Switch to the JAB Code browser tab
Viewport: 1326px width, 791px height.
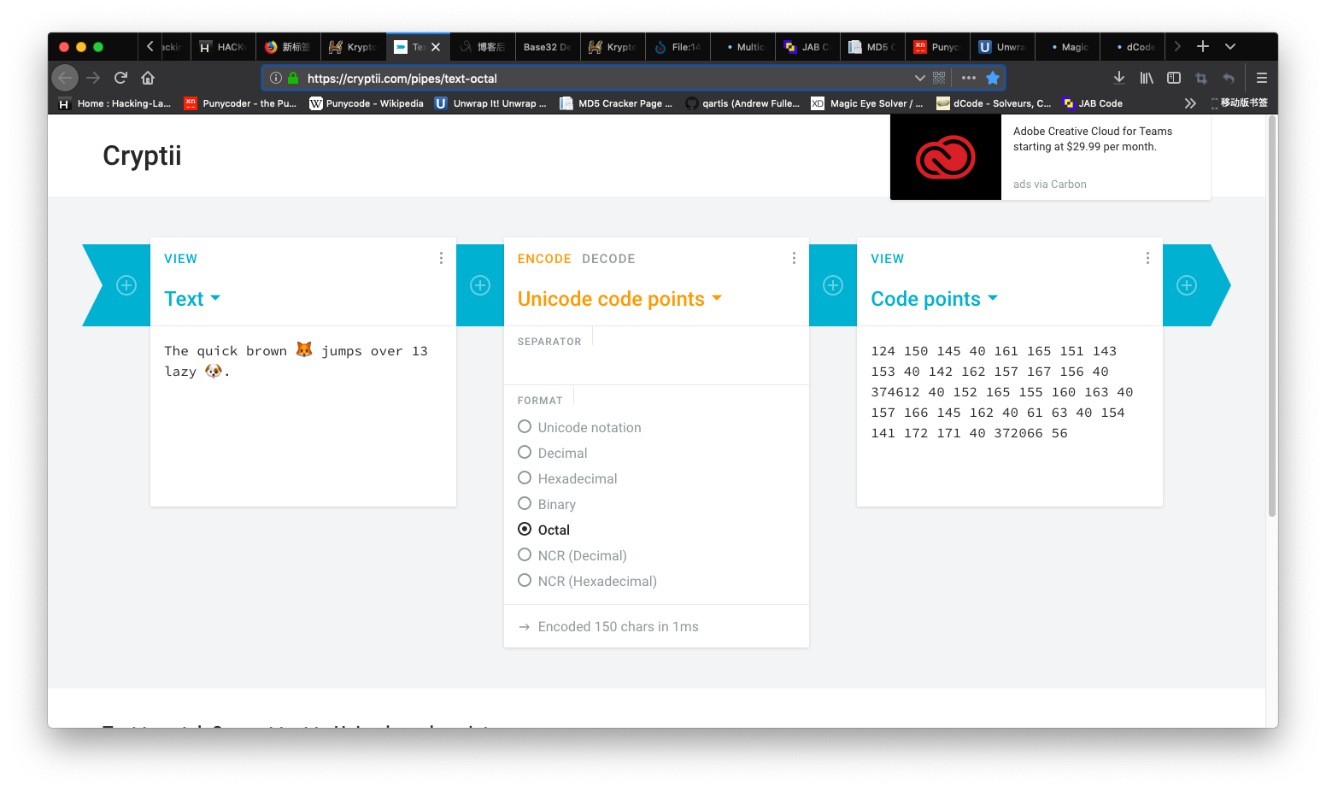(807, 47)
